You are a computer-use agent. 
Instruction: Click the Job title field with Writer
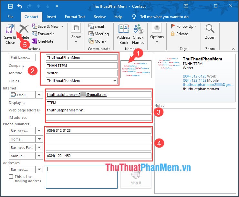point(81,73)
